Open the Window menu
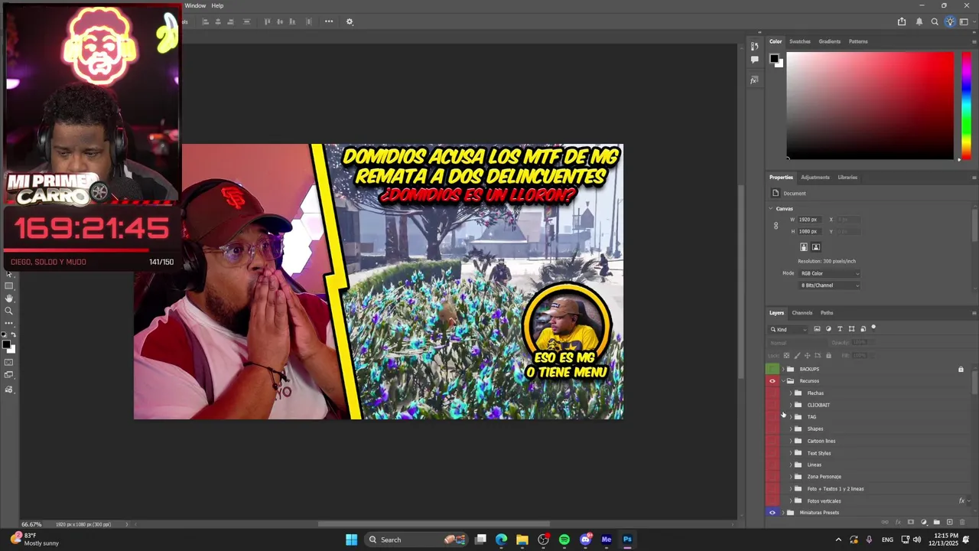Screen dimensions: 979x551 tap(195, 5)
